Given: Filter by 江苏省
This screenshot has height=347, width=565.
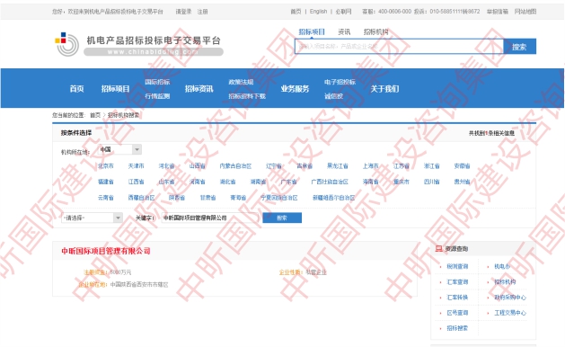Looking at the screenshot, I should coord(401,166).
